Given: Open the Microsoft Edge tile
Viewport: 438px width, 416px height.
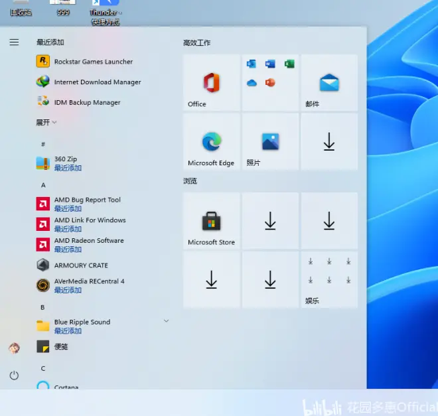Looking at the screenshot, I should (212, 141).
